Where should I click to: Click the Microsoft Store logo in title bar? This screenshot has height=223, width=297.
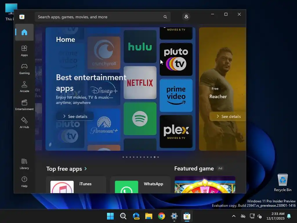click(22, 17)
